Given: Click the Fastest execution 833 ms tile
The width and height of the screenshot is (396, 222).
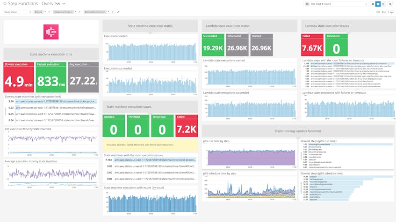Looking at the screenshot, I should [x=51, y=77].
